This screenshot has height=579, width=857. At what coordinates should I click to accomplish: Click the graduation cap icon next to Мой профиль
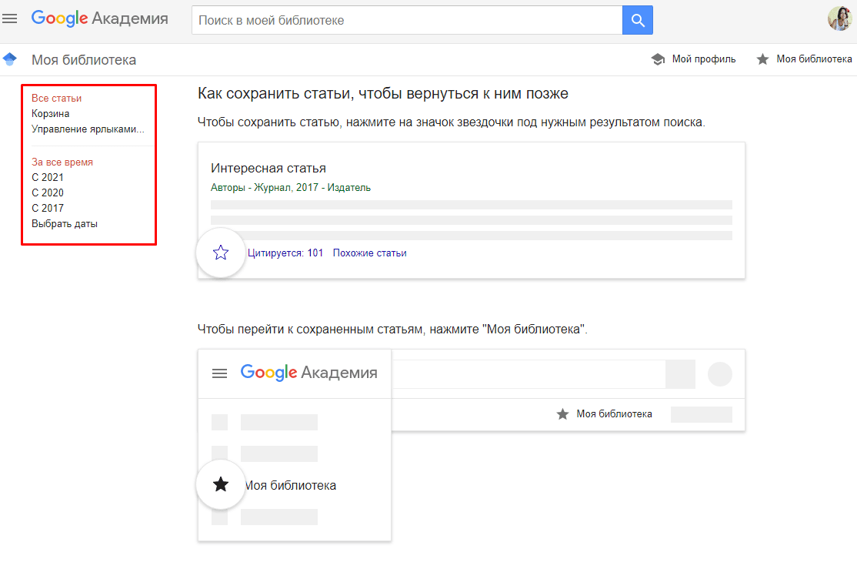tap(658, 59)
